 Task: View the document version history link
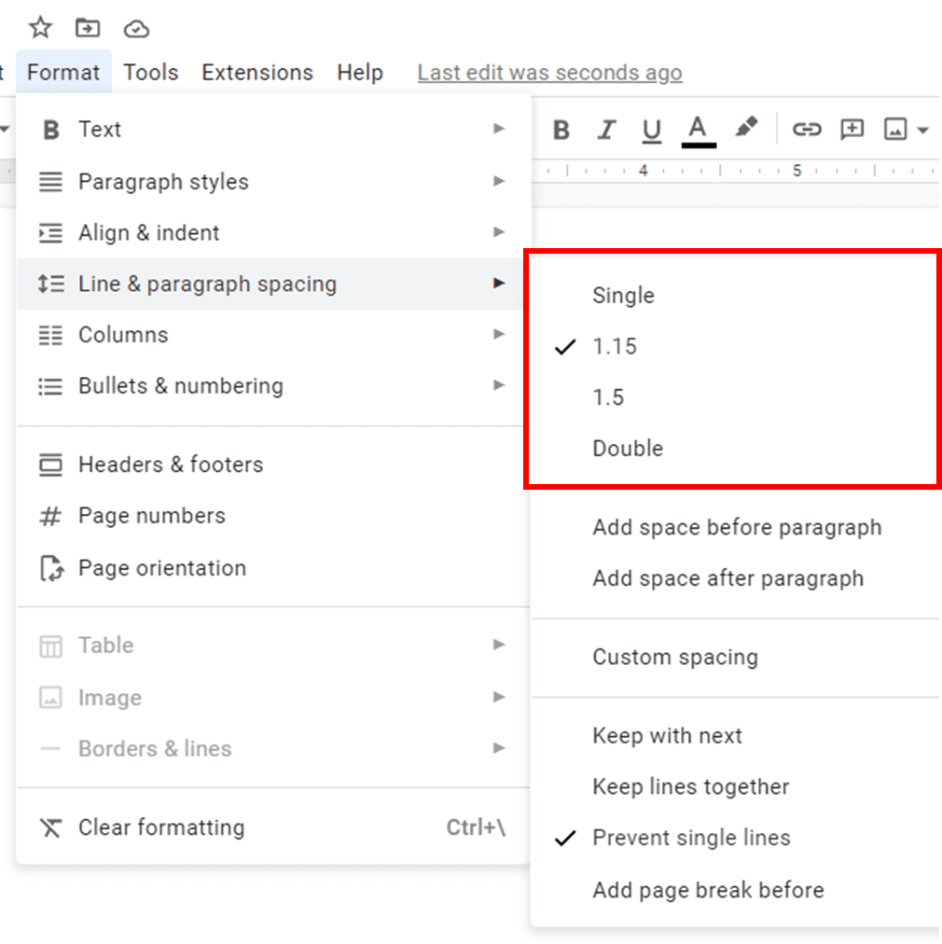pyautogui.click(x=549, y=72)
